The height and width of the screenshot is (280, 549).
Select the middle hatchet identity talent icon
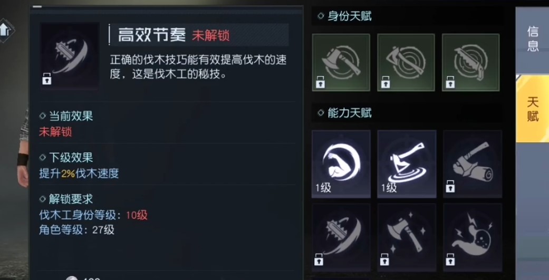(406, 62)
